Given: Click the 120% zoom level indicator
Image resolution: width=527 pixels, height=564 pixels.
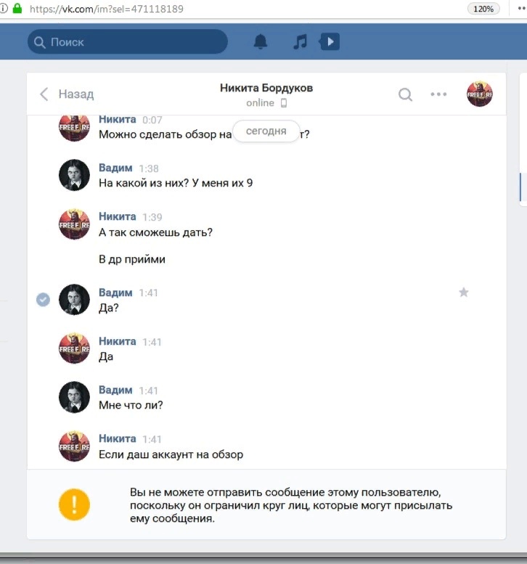Looking at the screenshot, I should pyautogui.click(x=483, y=9).
